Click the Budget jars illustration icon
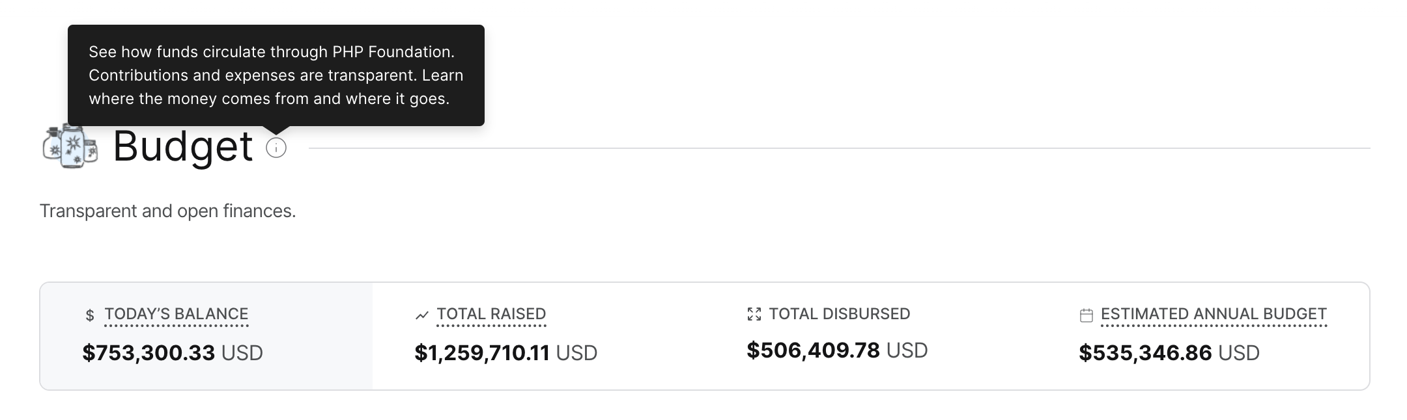The width and height of the screenshot is (1407, 420). 70,146
